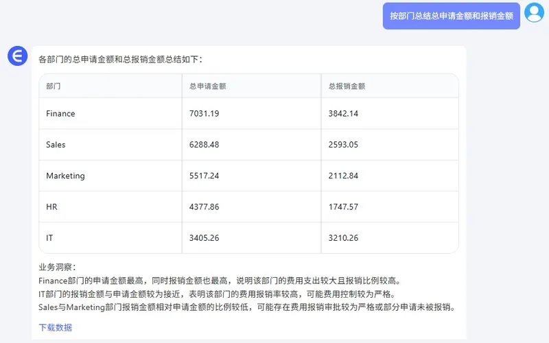Click the 总申请金额 column header

click(208, 86)
